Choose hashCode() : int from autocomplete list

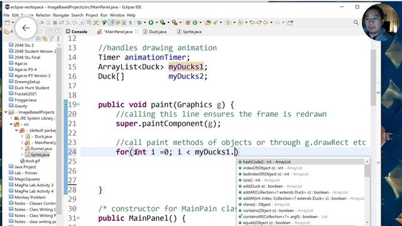point(301,162)
